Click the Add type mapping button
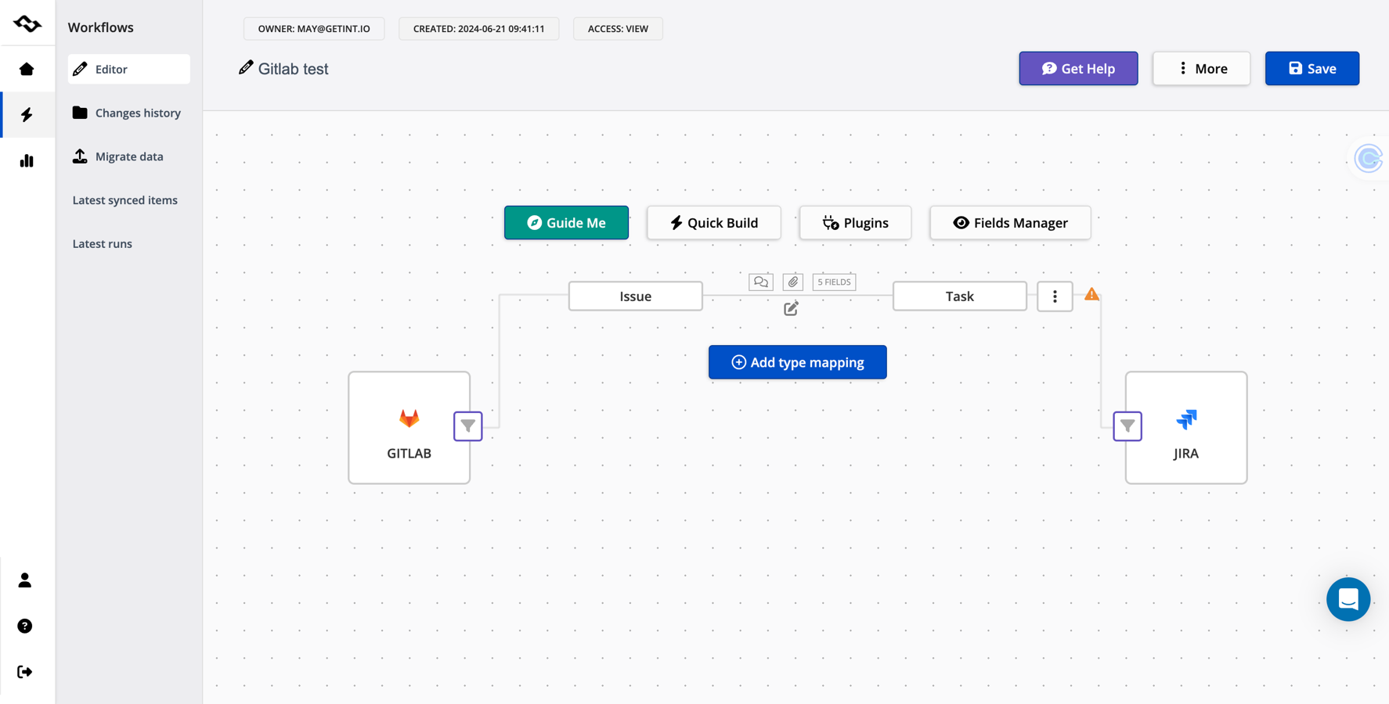 (x=797, y=362)
